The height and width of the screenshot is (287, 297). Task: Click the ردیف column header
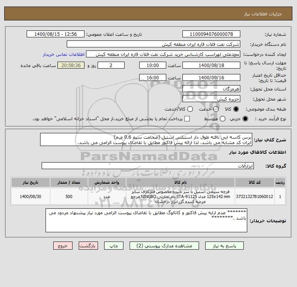pyautogui.click(x=280, y=182)
